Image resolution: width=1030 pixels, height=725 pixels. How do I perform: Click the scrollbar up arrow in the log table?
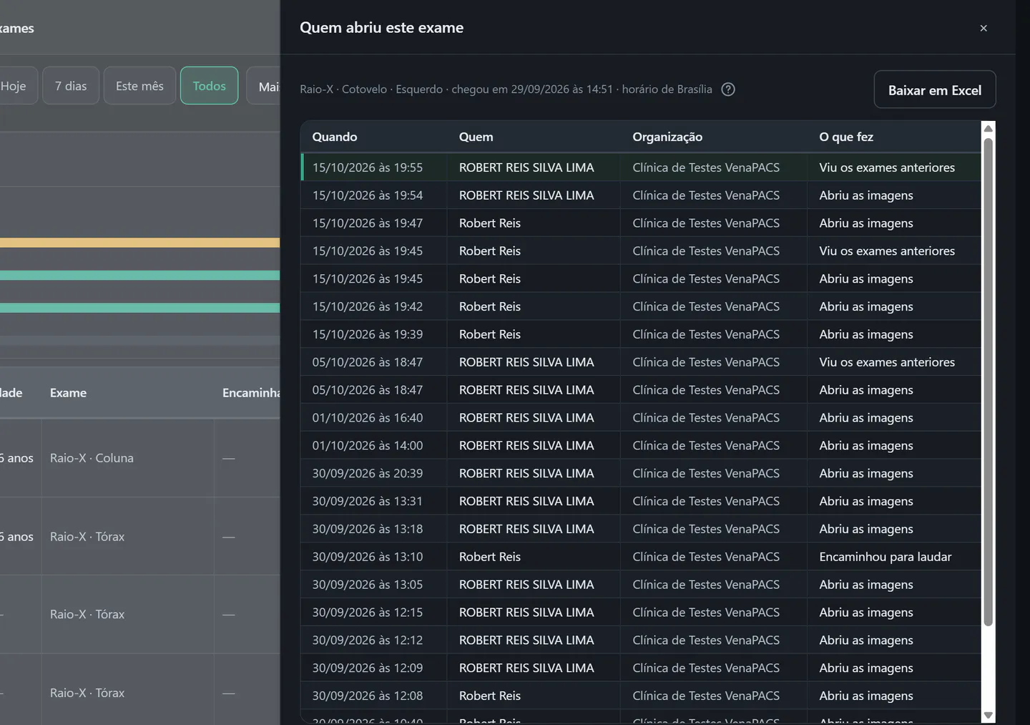(x=988, y=129)
